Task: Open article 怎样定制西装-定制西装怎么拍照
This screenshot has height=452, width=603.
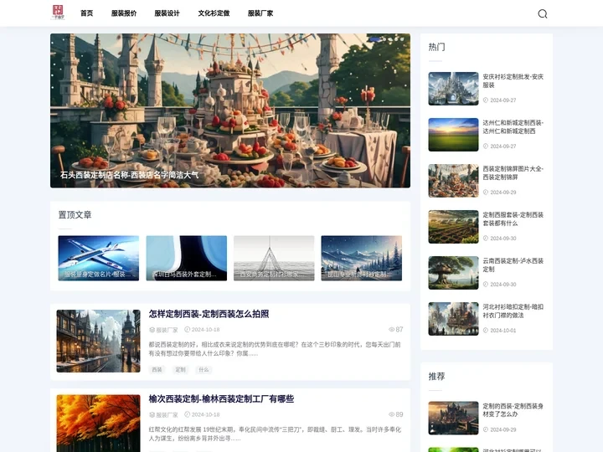Action: (x=209, y=314)
